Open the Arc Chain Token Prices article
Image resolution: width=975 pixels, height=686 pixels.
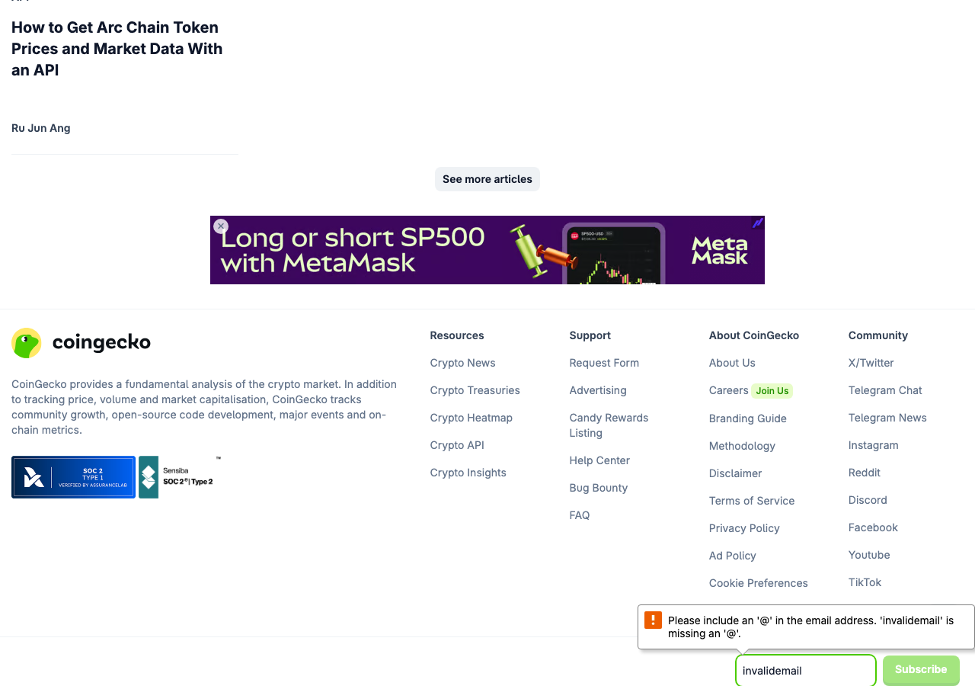[x=117, y=49]
